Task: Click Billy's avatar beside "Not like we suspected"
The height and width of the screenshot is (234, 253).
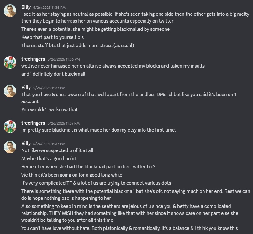Action: 10,147
